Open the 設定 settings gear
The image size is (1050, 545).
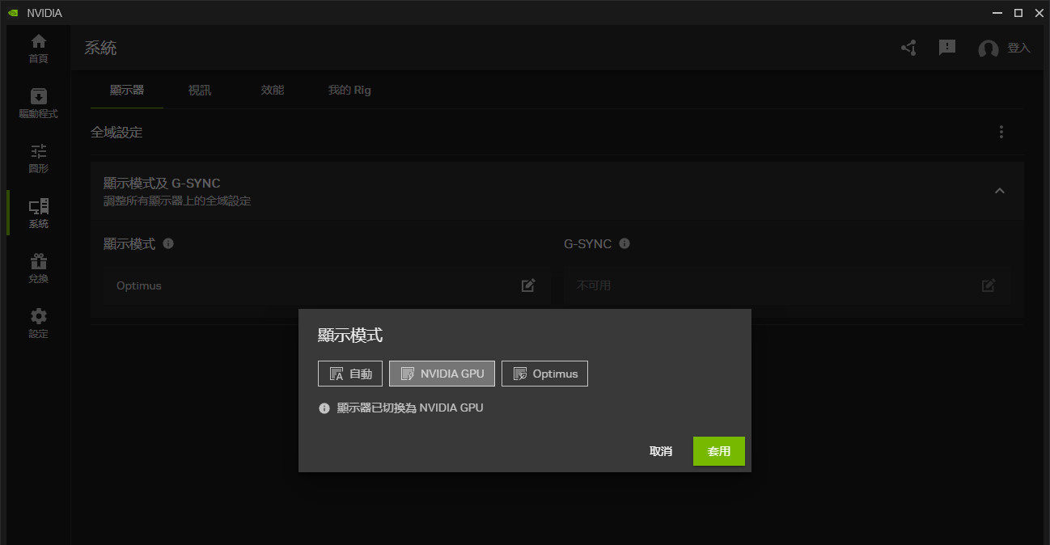[x=38, y=323]
